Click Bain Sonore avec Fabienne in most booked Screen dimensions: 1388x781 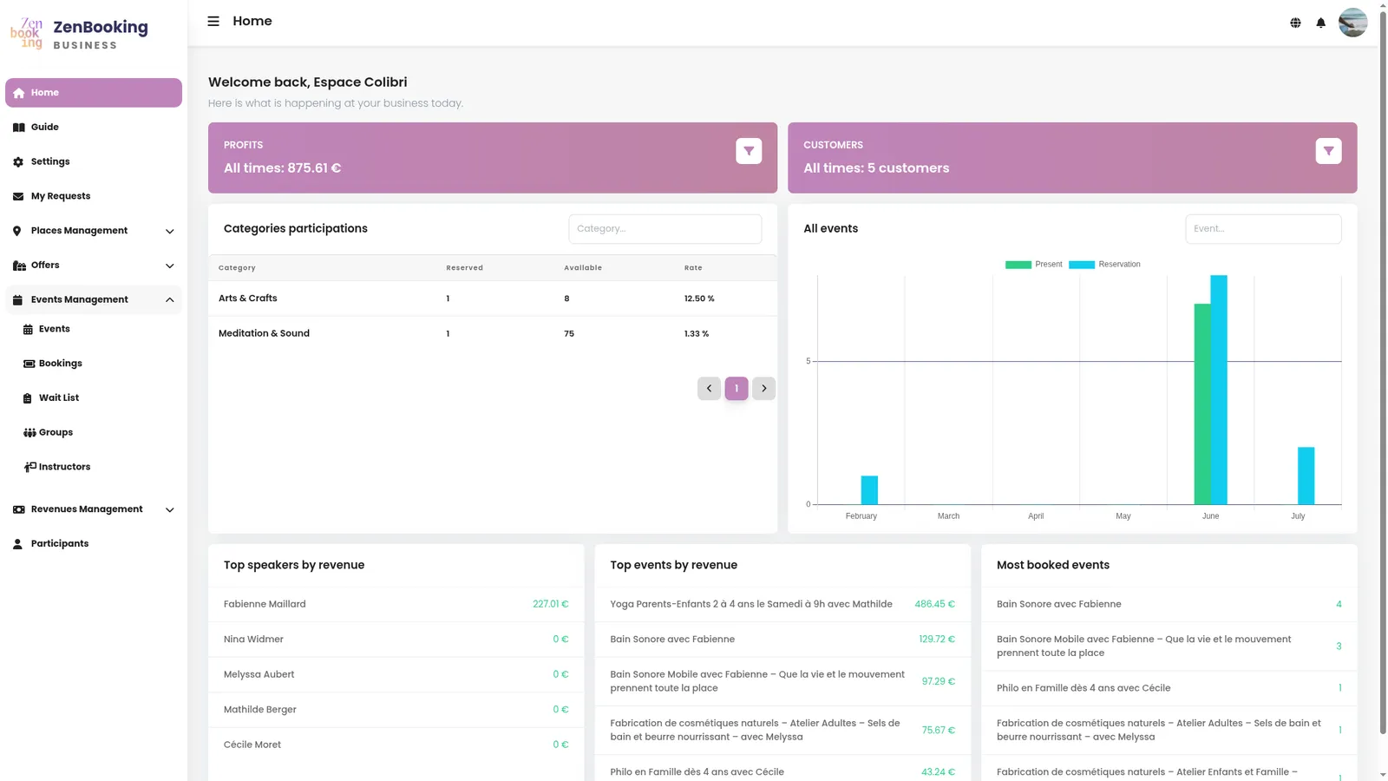(x=1058, y=605)
